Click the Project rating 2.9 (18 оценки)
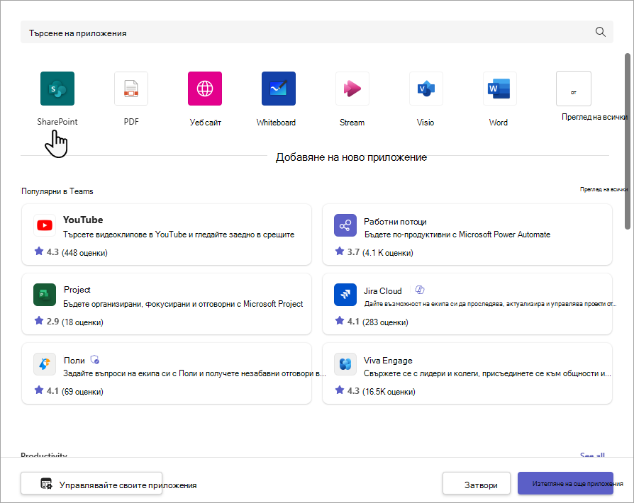634x503 pixels. (69, 322)
